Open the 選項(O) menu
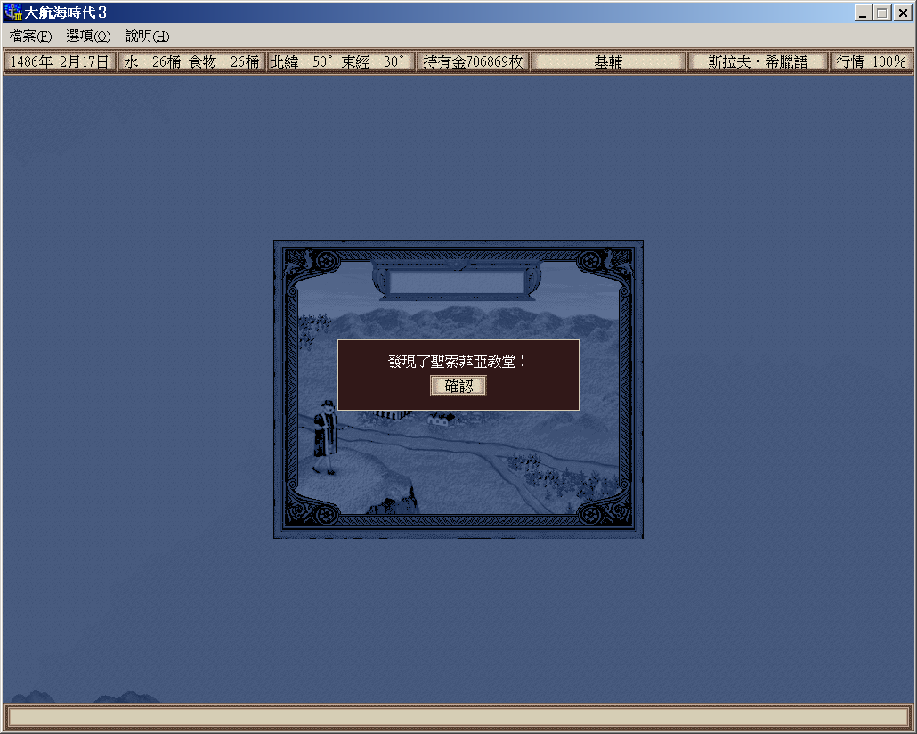Image resolution: width=917 pixels, height=734 pixels. coord(88,37)
